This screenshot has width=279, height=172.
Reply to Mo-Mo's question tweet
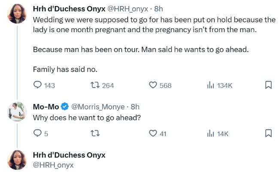pyautogui.click(x=38, y=133)
